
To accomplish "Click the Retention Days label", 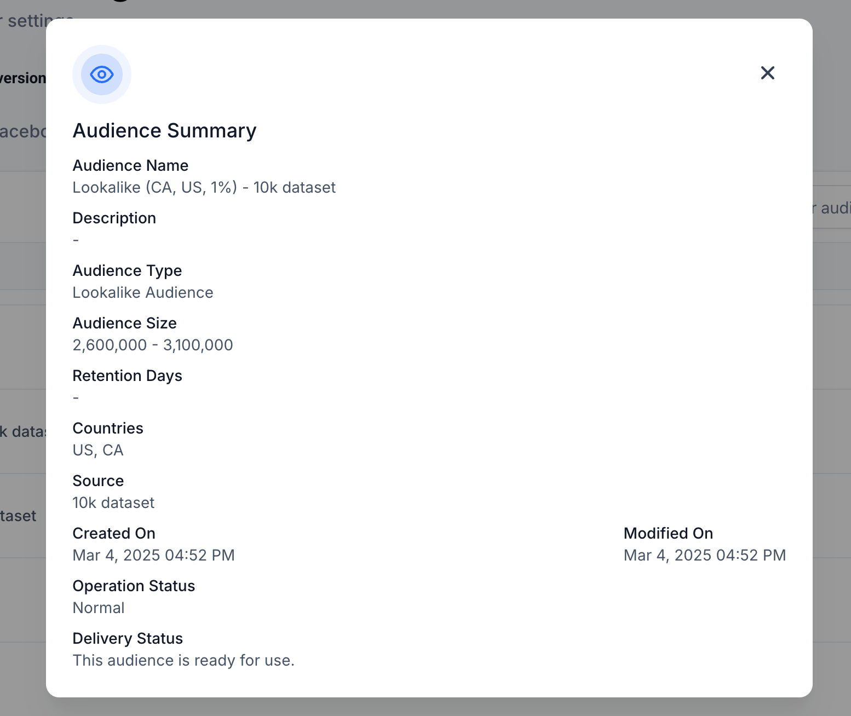I will (x=127, y=376).
